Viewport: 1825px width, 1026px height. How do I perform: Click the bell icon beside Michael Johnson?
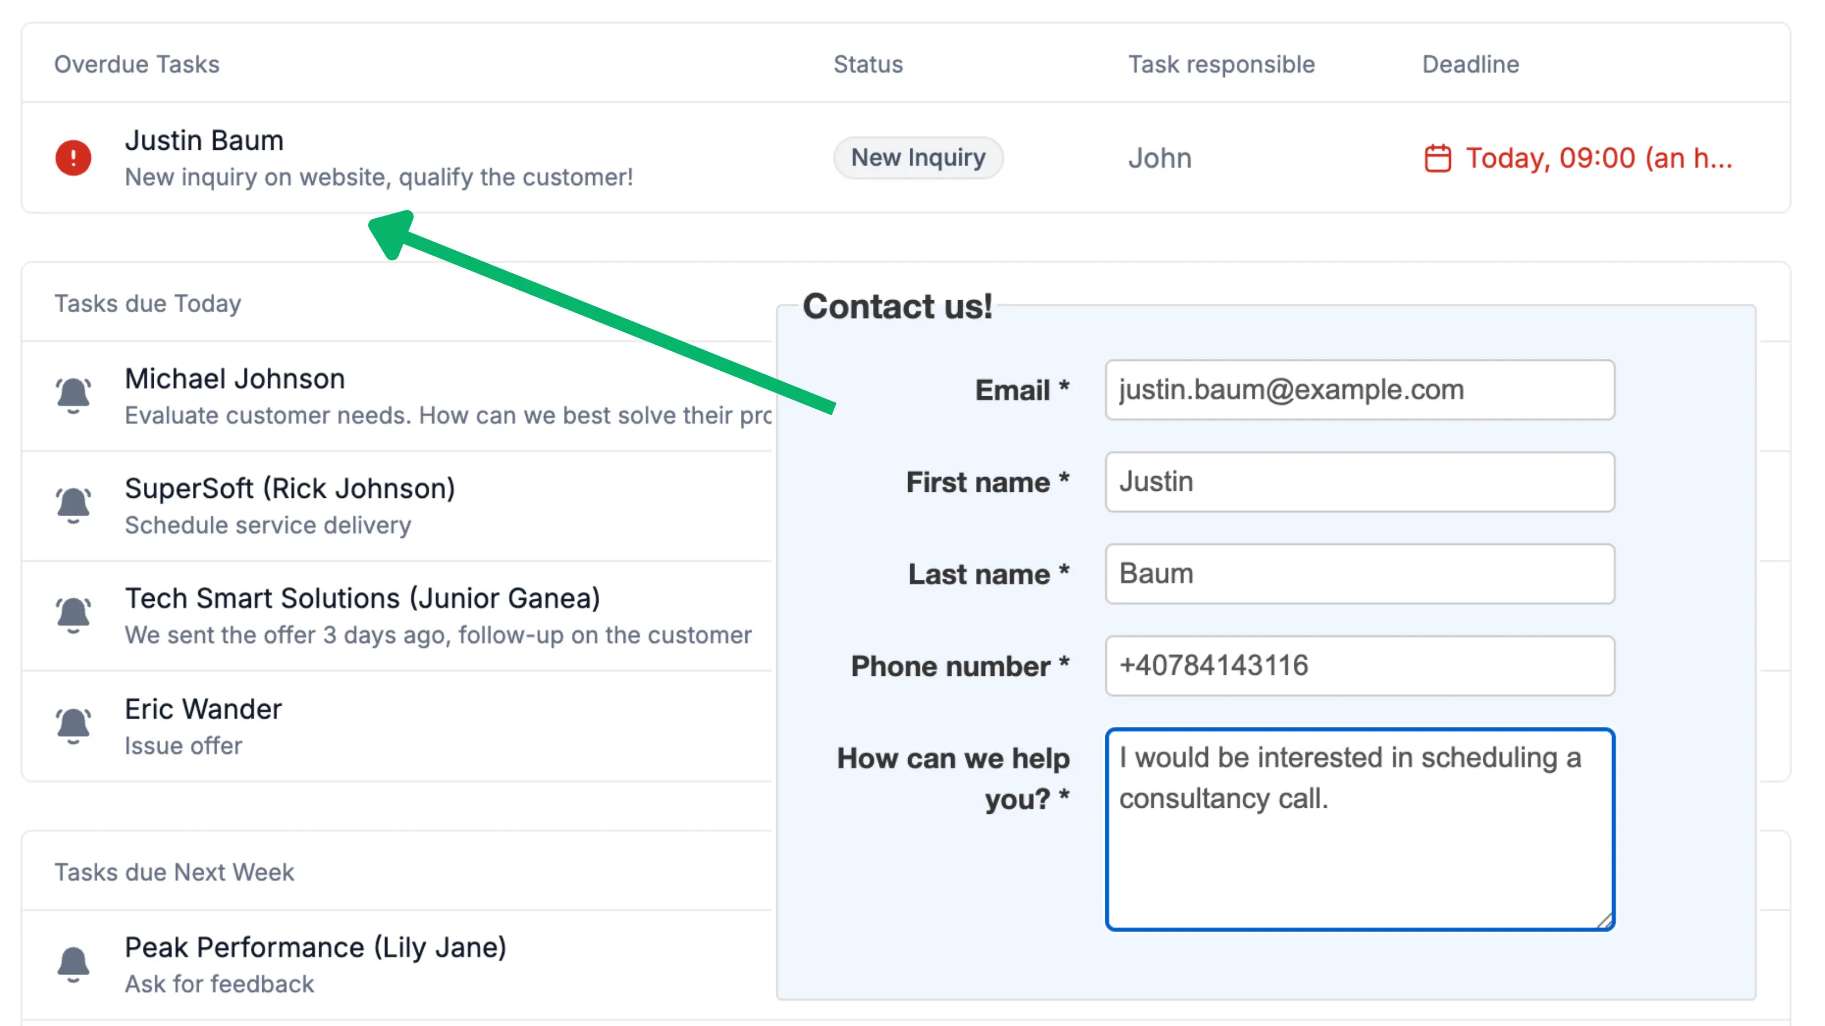tap(73, 395)
